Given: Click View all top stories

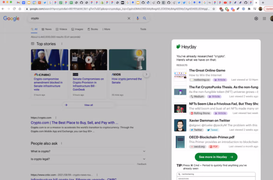Looking at the screenshot, I should pyautogui.click(x=88, y=105).
